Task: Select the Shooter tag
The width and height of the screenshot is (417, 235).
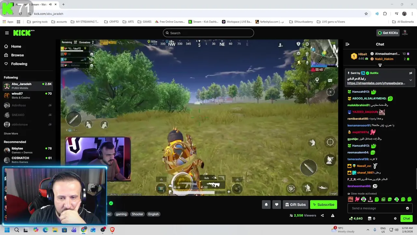Action: (x=137, y=214)
